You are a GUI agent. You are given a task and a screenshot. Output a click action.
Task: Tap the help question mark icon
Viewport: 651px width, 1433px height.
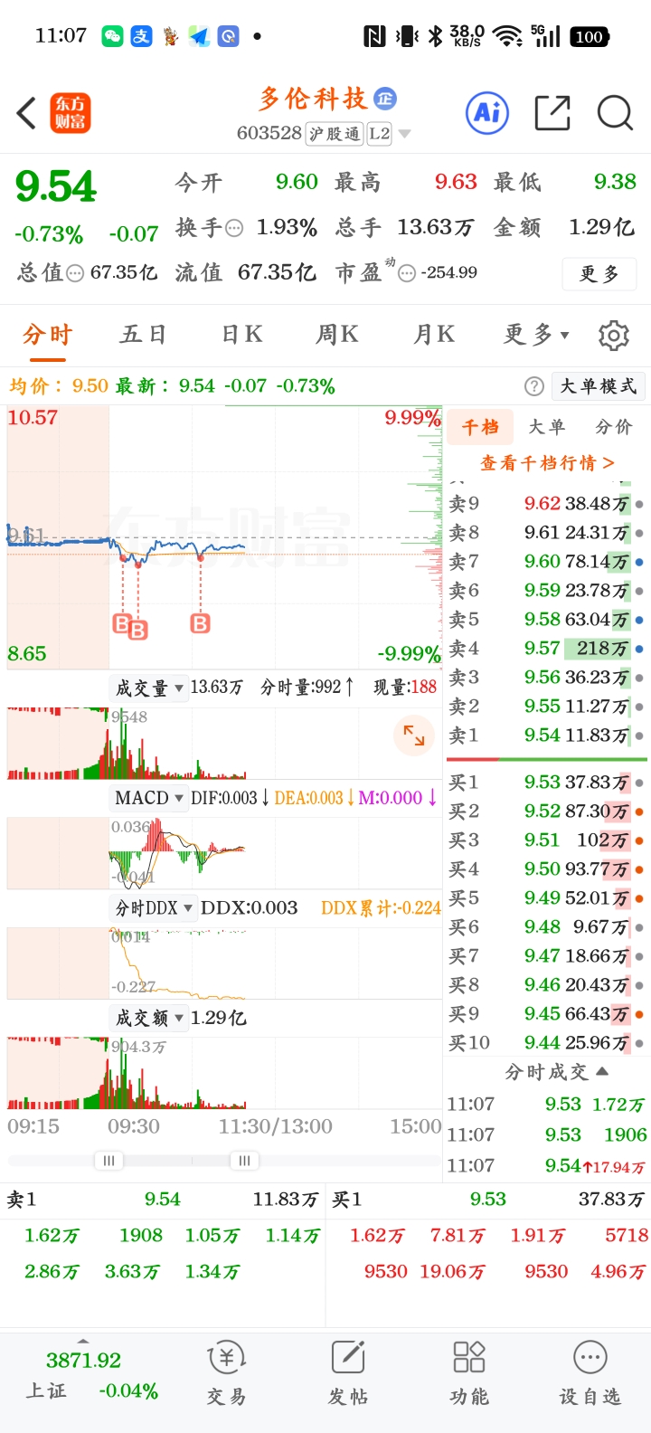[534, 386]
